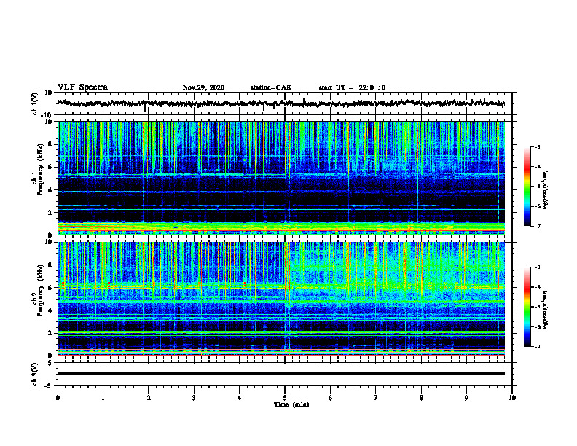
Task: Click the 'VLF Spectra' title text
Action: (82, 87)
